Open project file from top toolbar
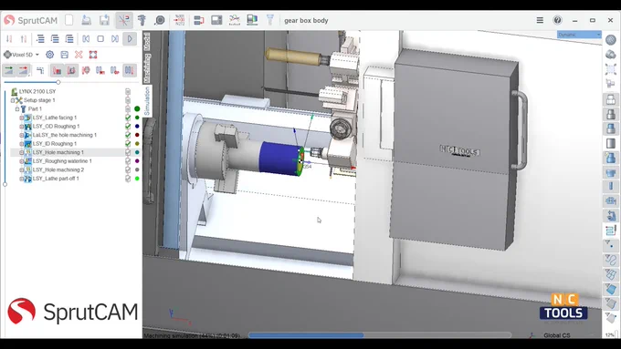 [87, 20]
